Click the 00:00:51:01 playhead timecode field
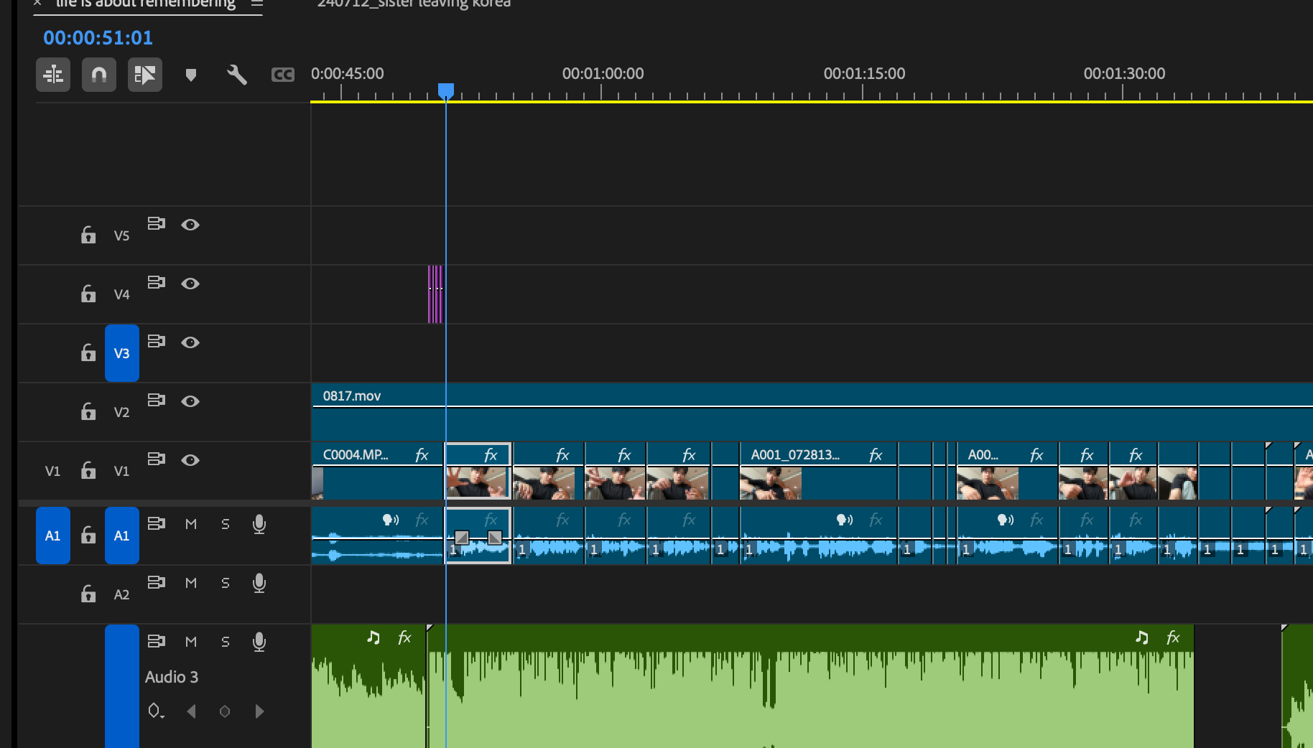This screenshot has width=1313, height=748. (98, 37)
